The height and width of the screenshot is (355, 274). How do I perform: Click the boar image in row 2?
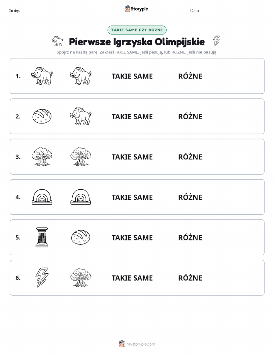tap(81, 117)
